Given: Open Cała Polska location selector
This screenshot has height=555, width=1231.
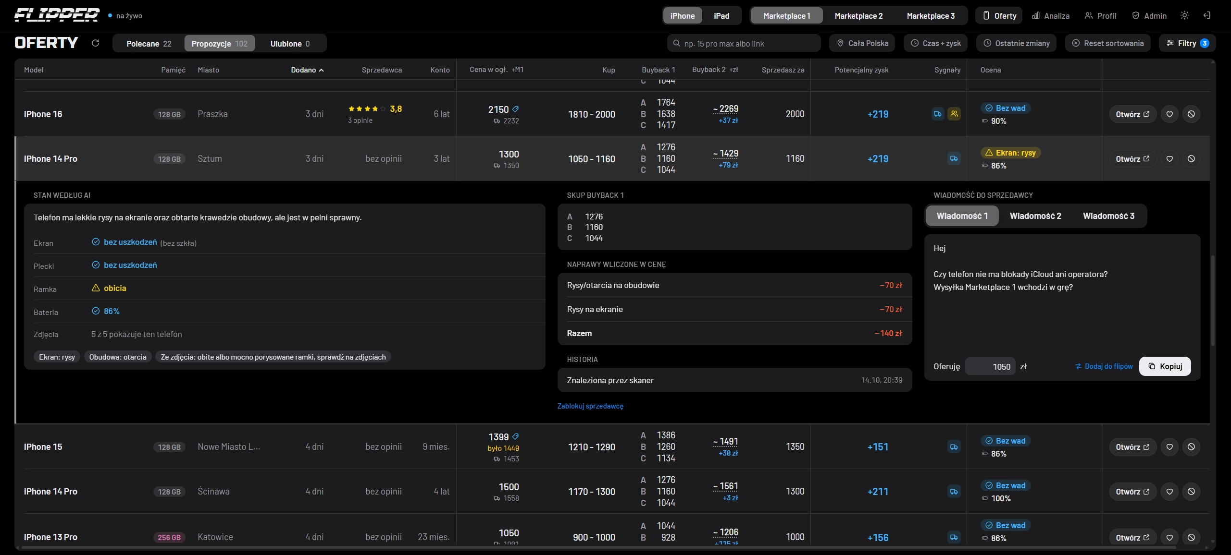Looking at the screenshot, I should (x=862, y=43).
